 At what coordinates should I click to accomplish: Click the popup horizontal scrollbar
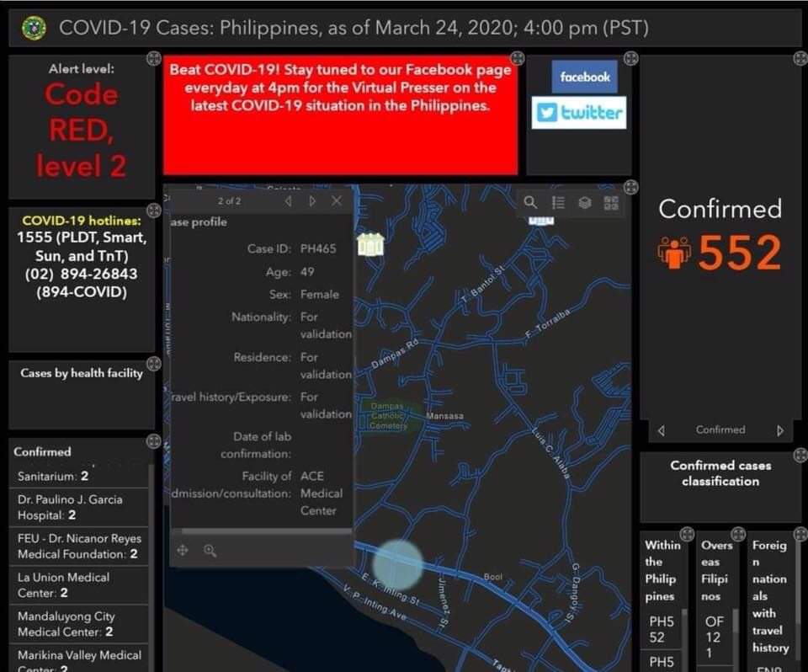261,531
